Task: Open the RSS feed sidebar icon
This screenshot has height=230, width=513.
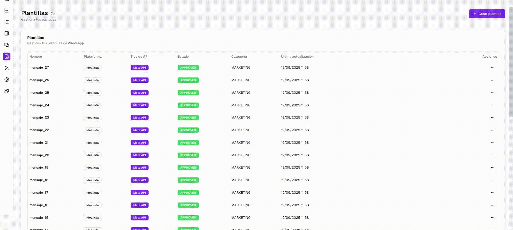Action: [7, 68]
